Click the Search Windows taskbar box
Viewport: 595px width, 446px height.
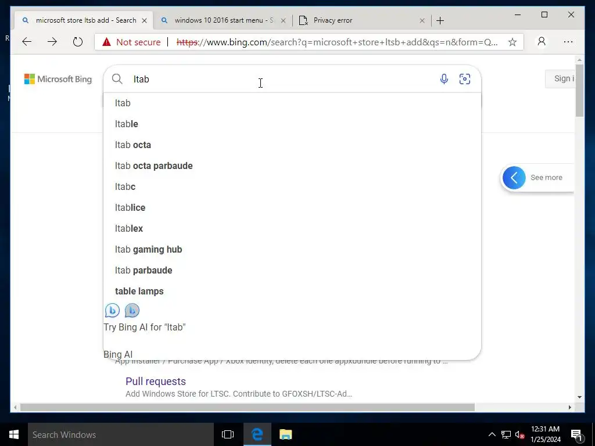pyautogui.click(x=121, y=434)
